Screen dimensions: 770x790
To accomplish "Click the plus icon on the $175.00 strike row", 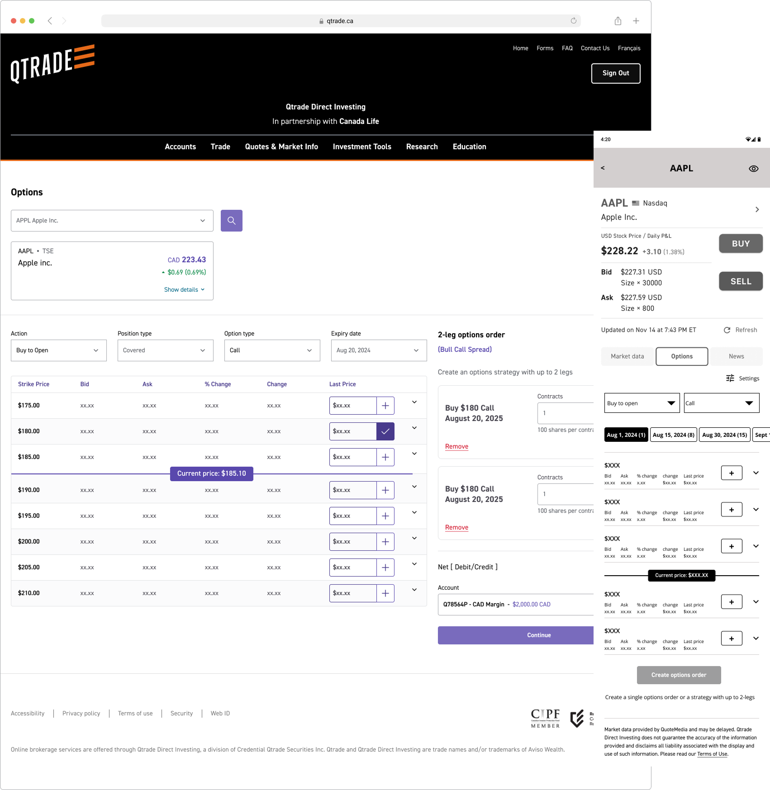I will (385, 405).
